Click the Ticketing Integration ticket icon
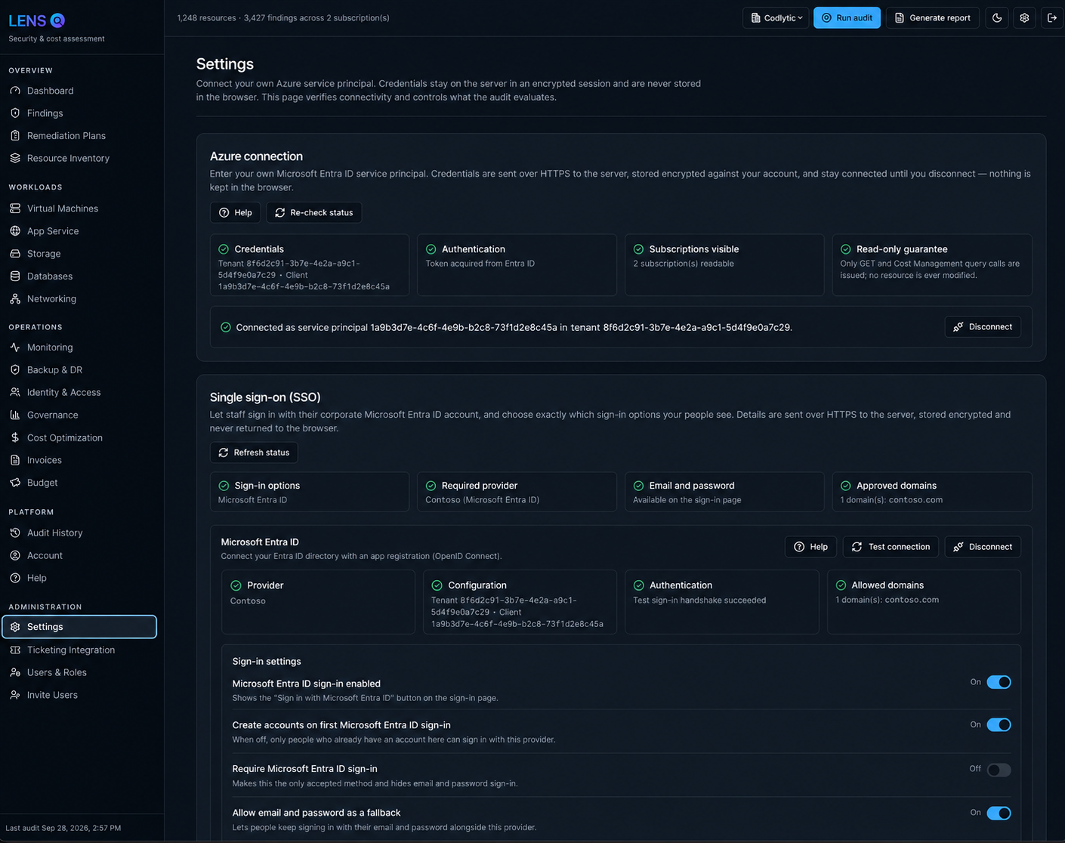The image size is (1065, 843). [15, 650]
